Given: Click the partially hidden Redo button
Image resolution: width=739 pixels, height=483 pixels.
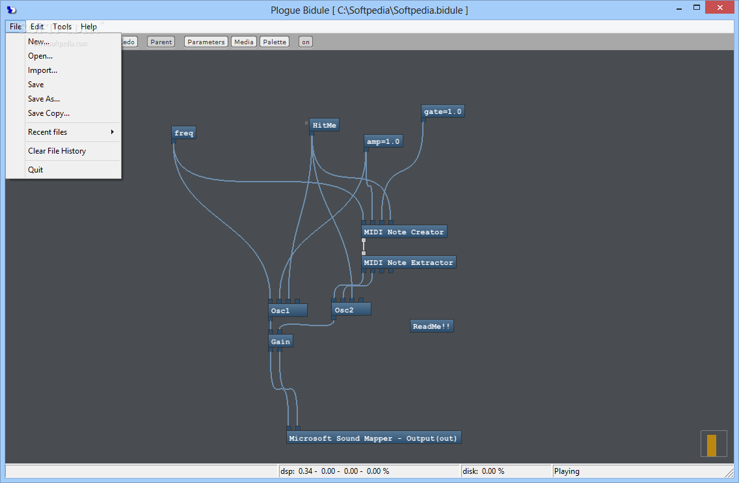Looking at the screenshot, I should (129, 42).
